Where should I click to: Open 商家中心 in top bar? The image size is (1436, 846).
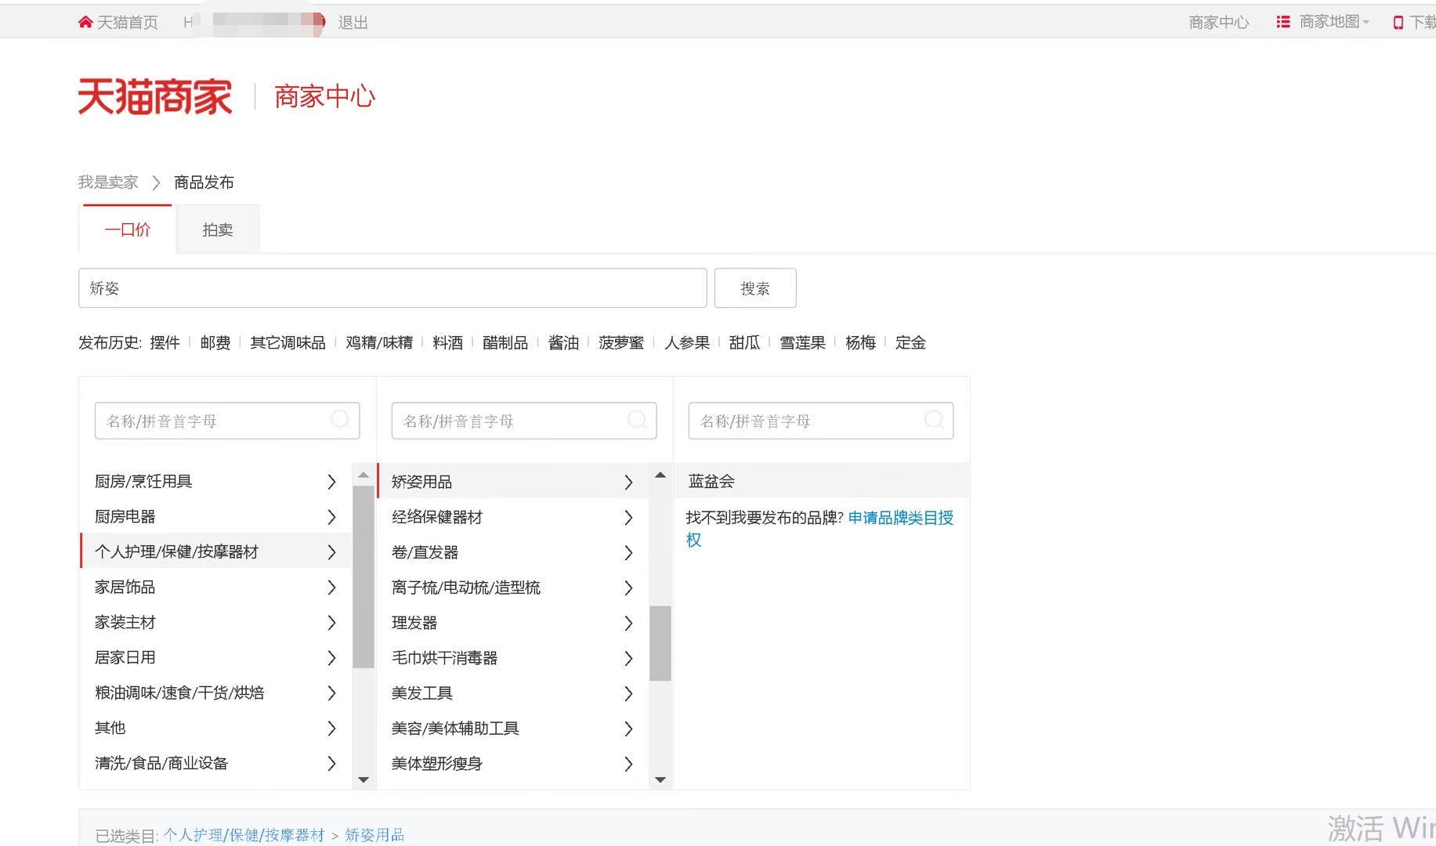tap(1219, 22)
